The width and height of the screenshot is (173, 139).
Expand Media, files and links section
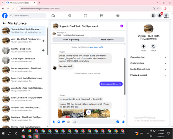coord(148,69)
